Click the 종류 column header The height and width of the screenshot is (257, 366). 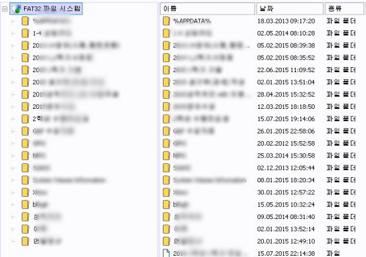pos(344,9)
